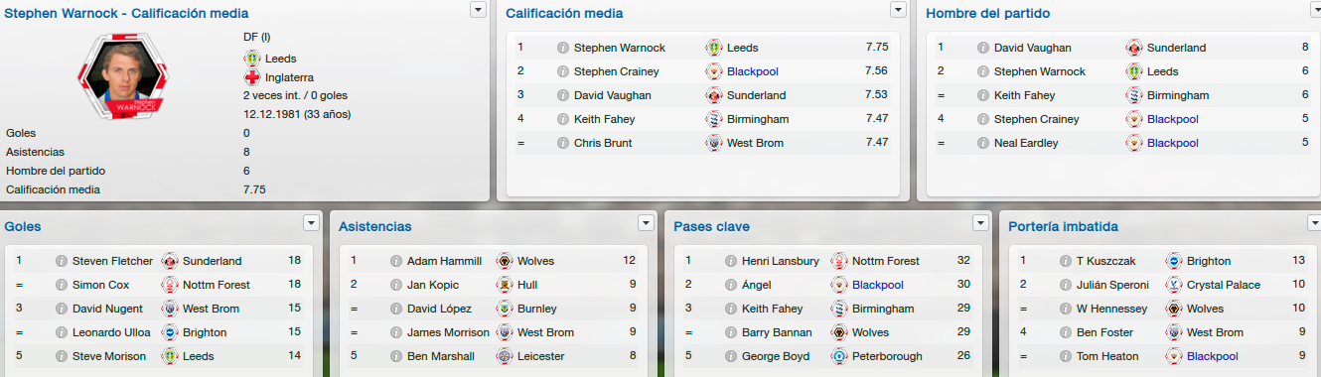This screenshot has width=1321, height=377.
Task: Click Wolves club badge next to Adam Hammill
Action: click(505, 261)
